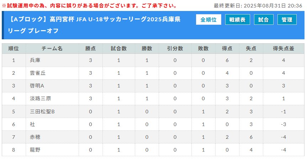This screenshot has width=307, height=159.
Task: Click 雲雀丘's goals scored value 4
Action: (227, 73)
